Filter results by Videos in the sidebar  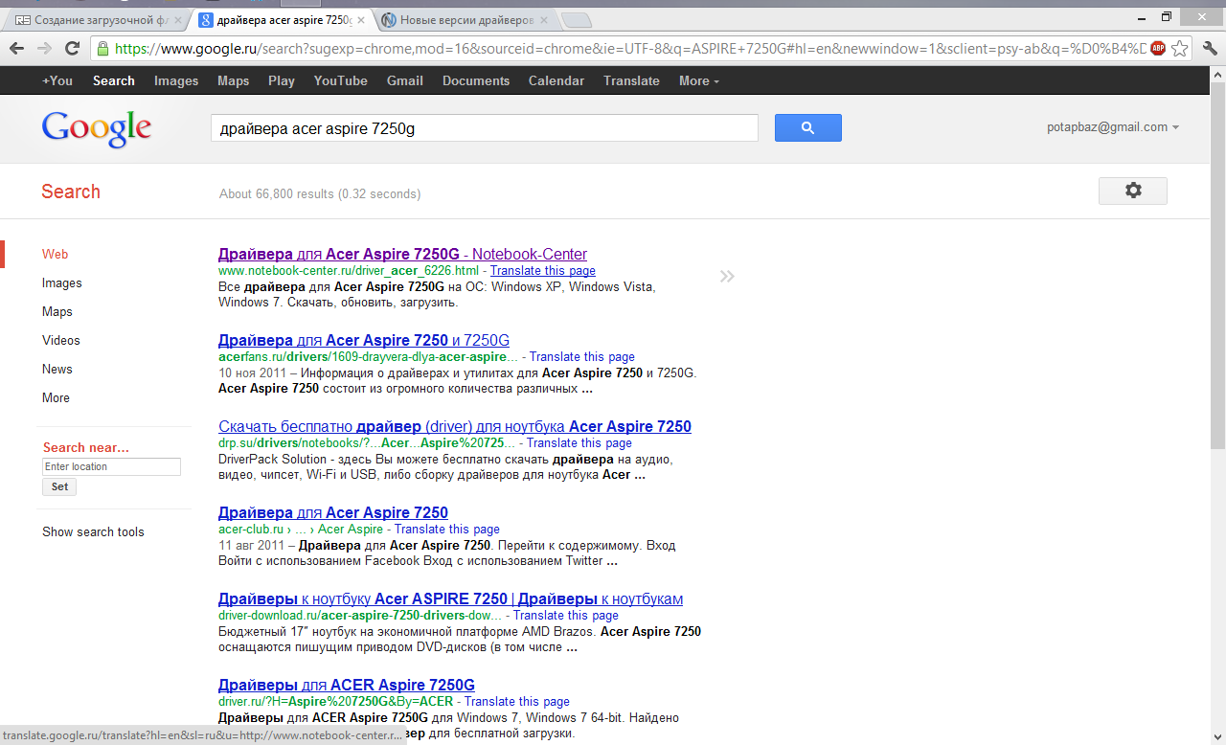click(61, 340)
